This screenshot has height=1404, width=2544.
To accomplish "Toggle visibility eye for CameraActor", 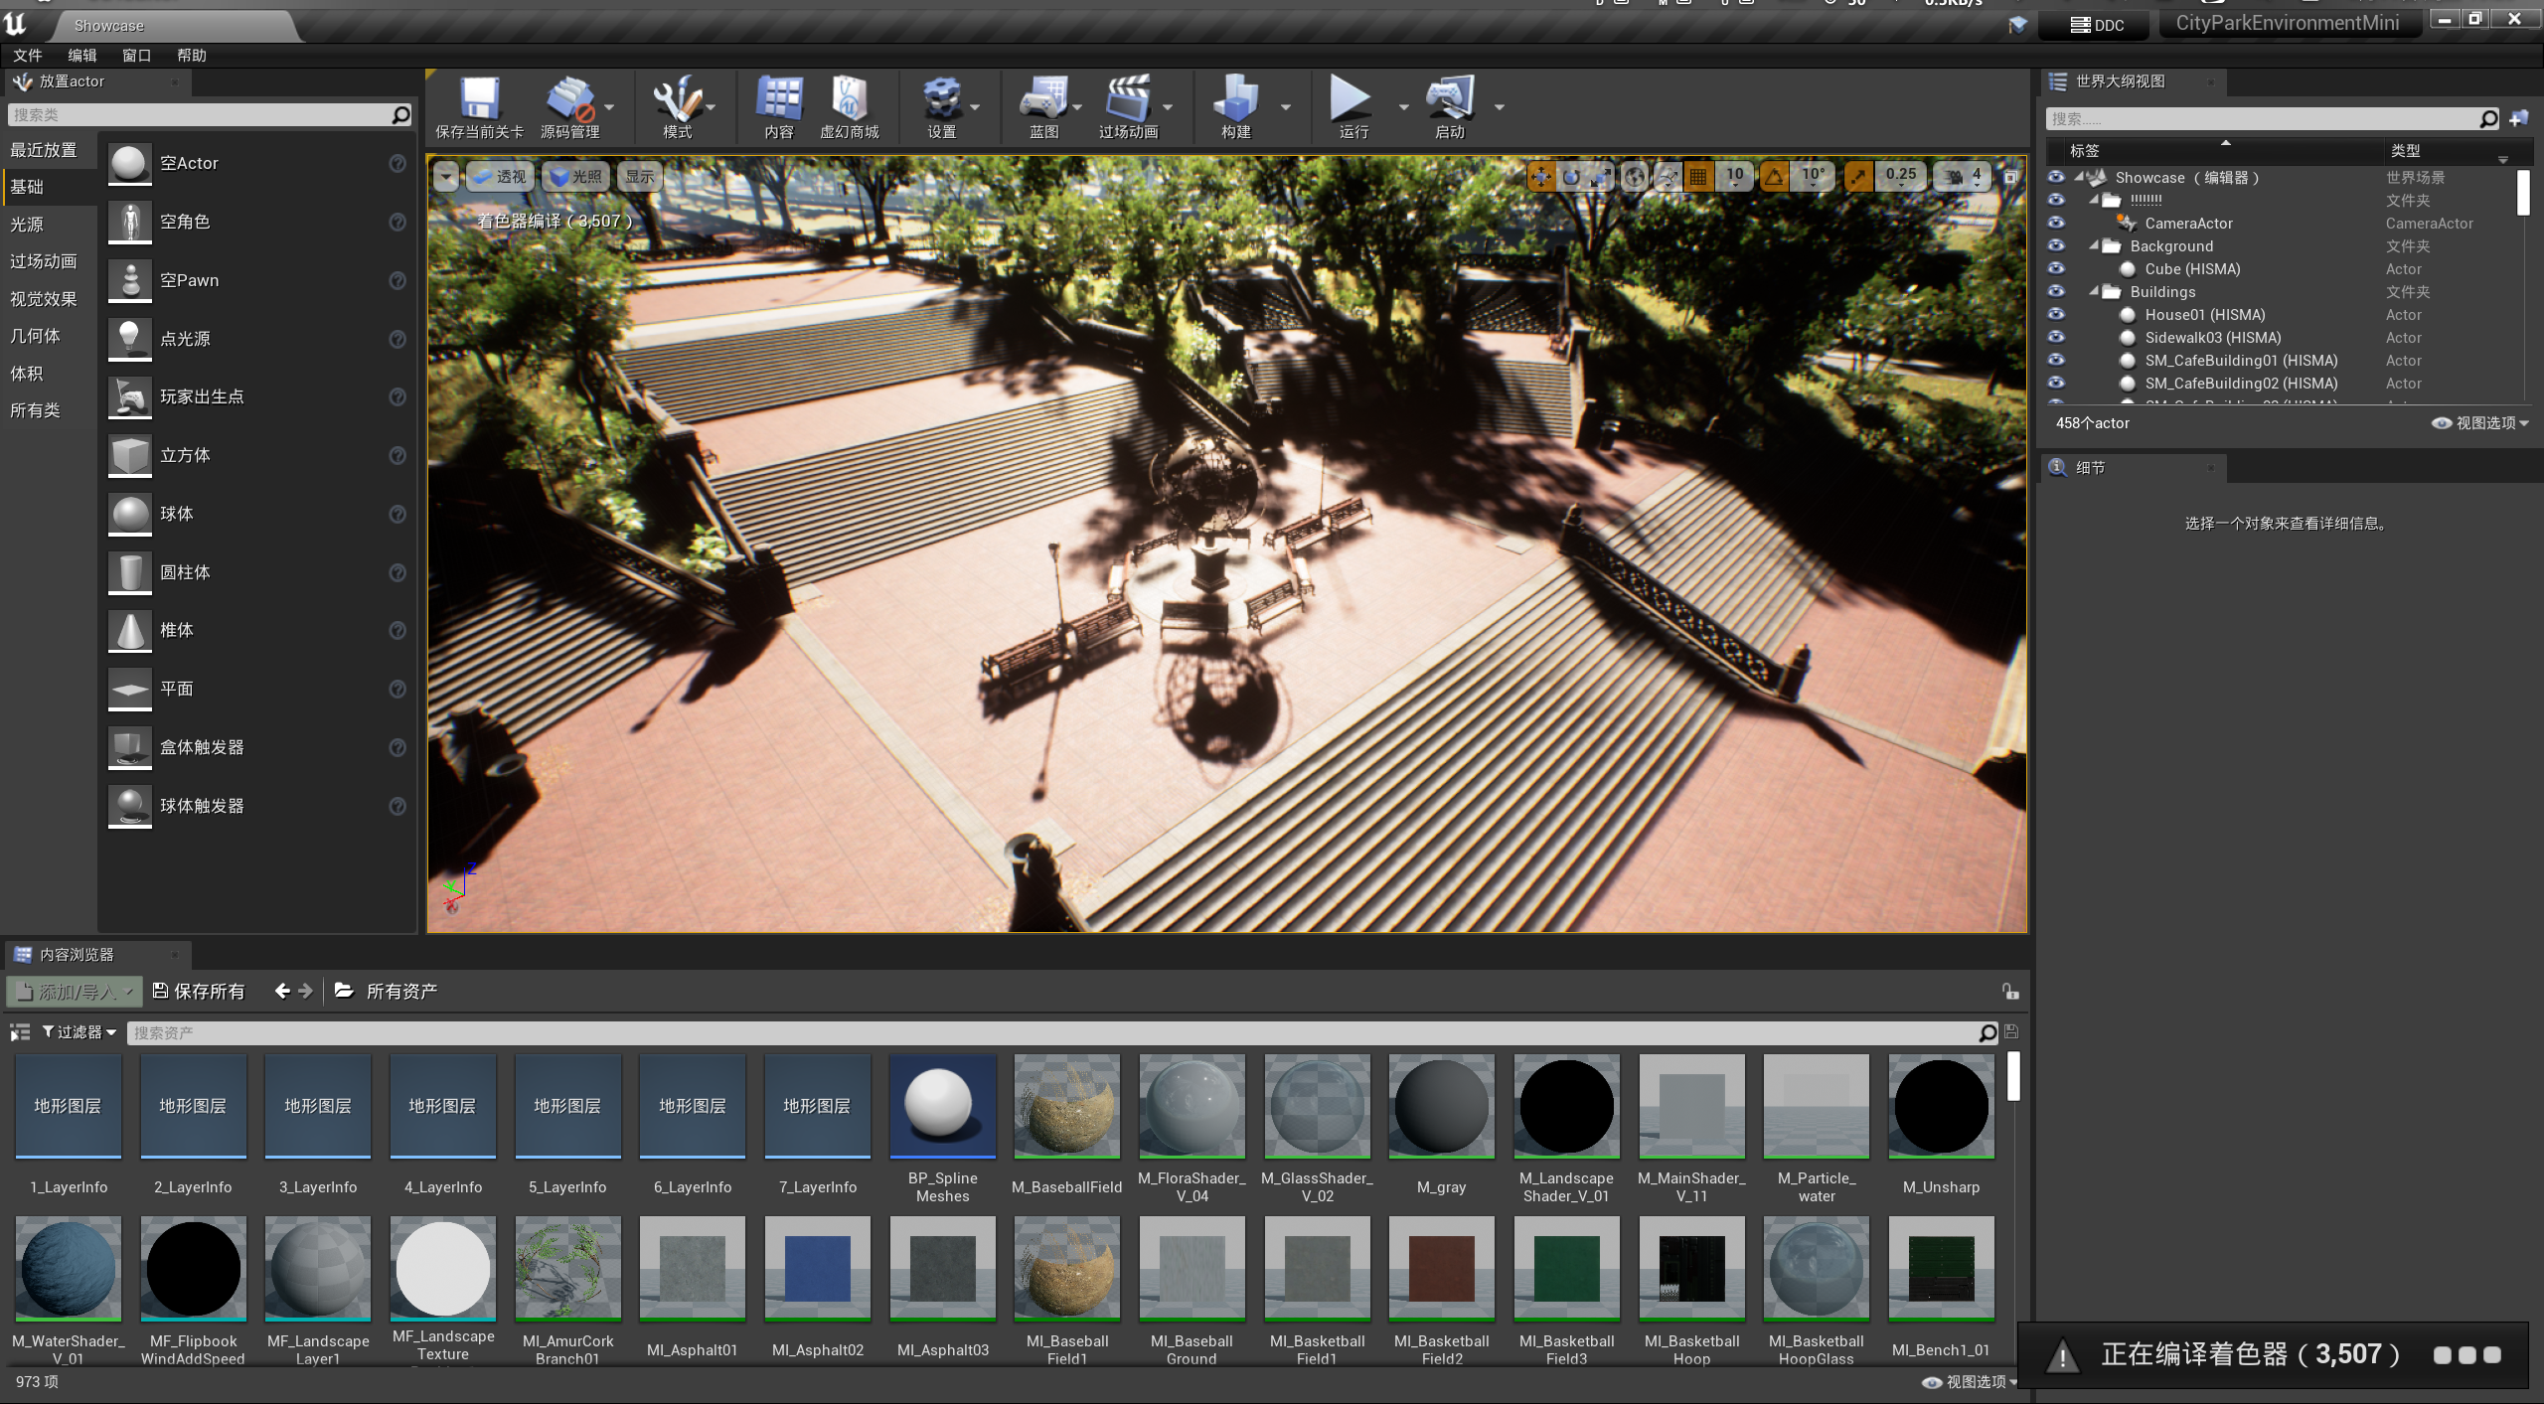I will (2056, 223).
